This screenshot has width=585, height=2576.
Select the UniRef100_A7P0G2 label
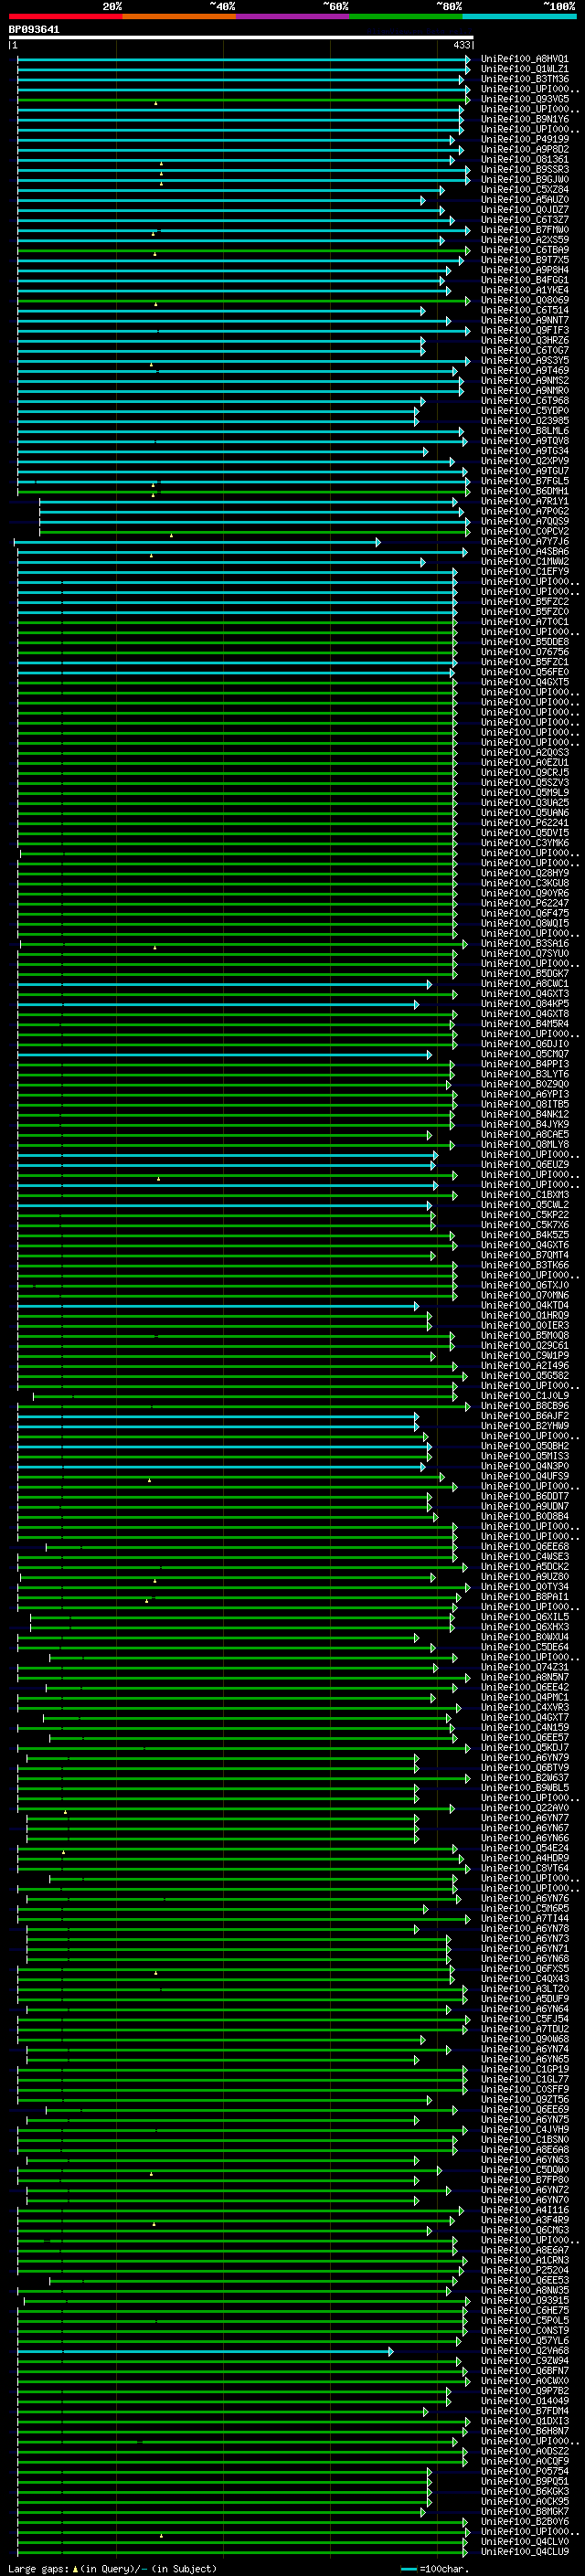[525, 511]
